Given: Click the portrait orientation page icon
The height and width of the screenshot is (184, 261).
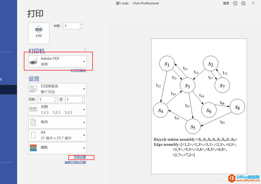Looking at the screenshot, I should coord(33,122).
